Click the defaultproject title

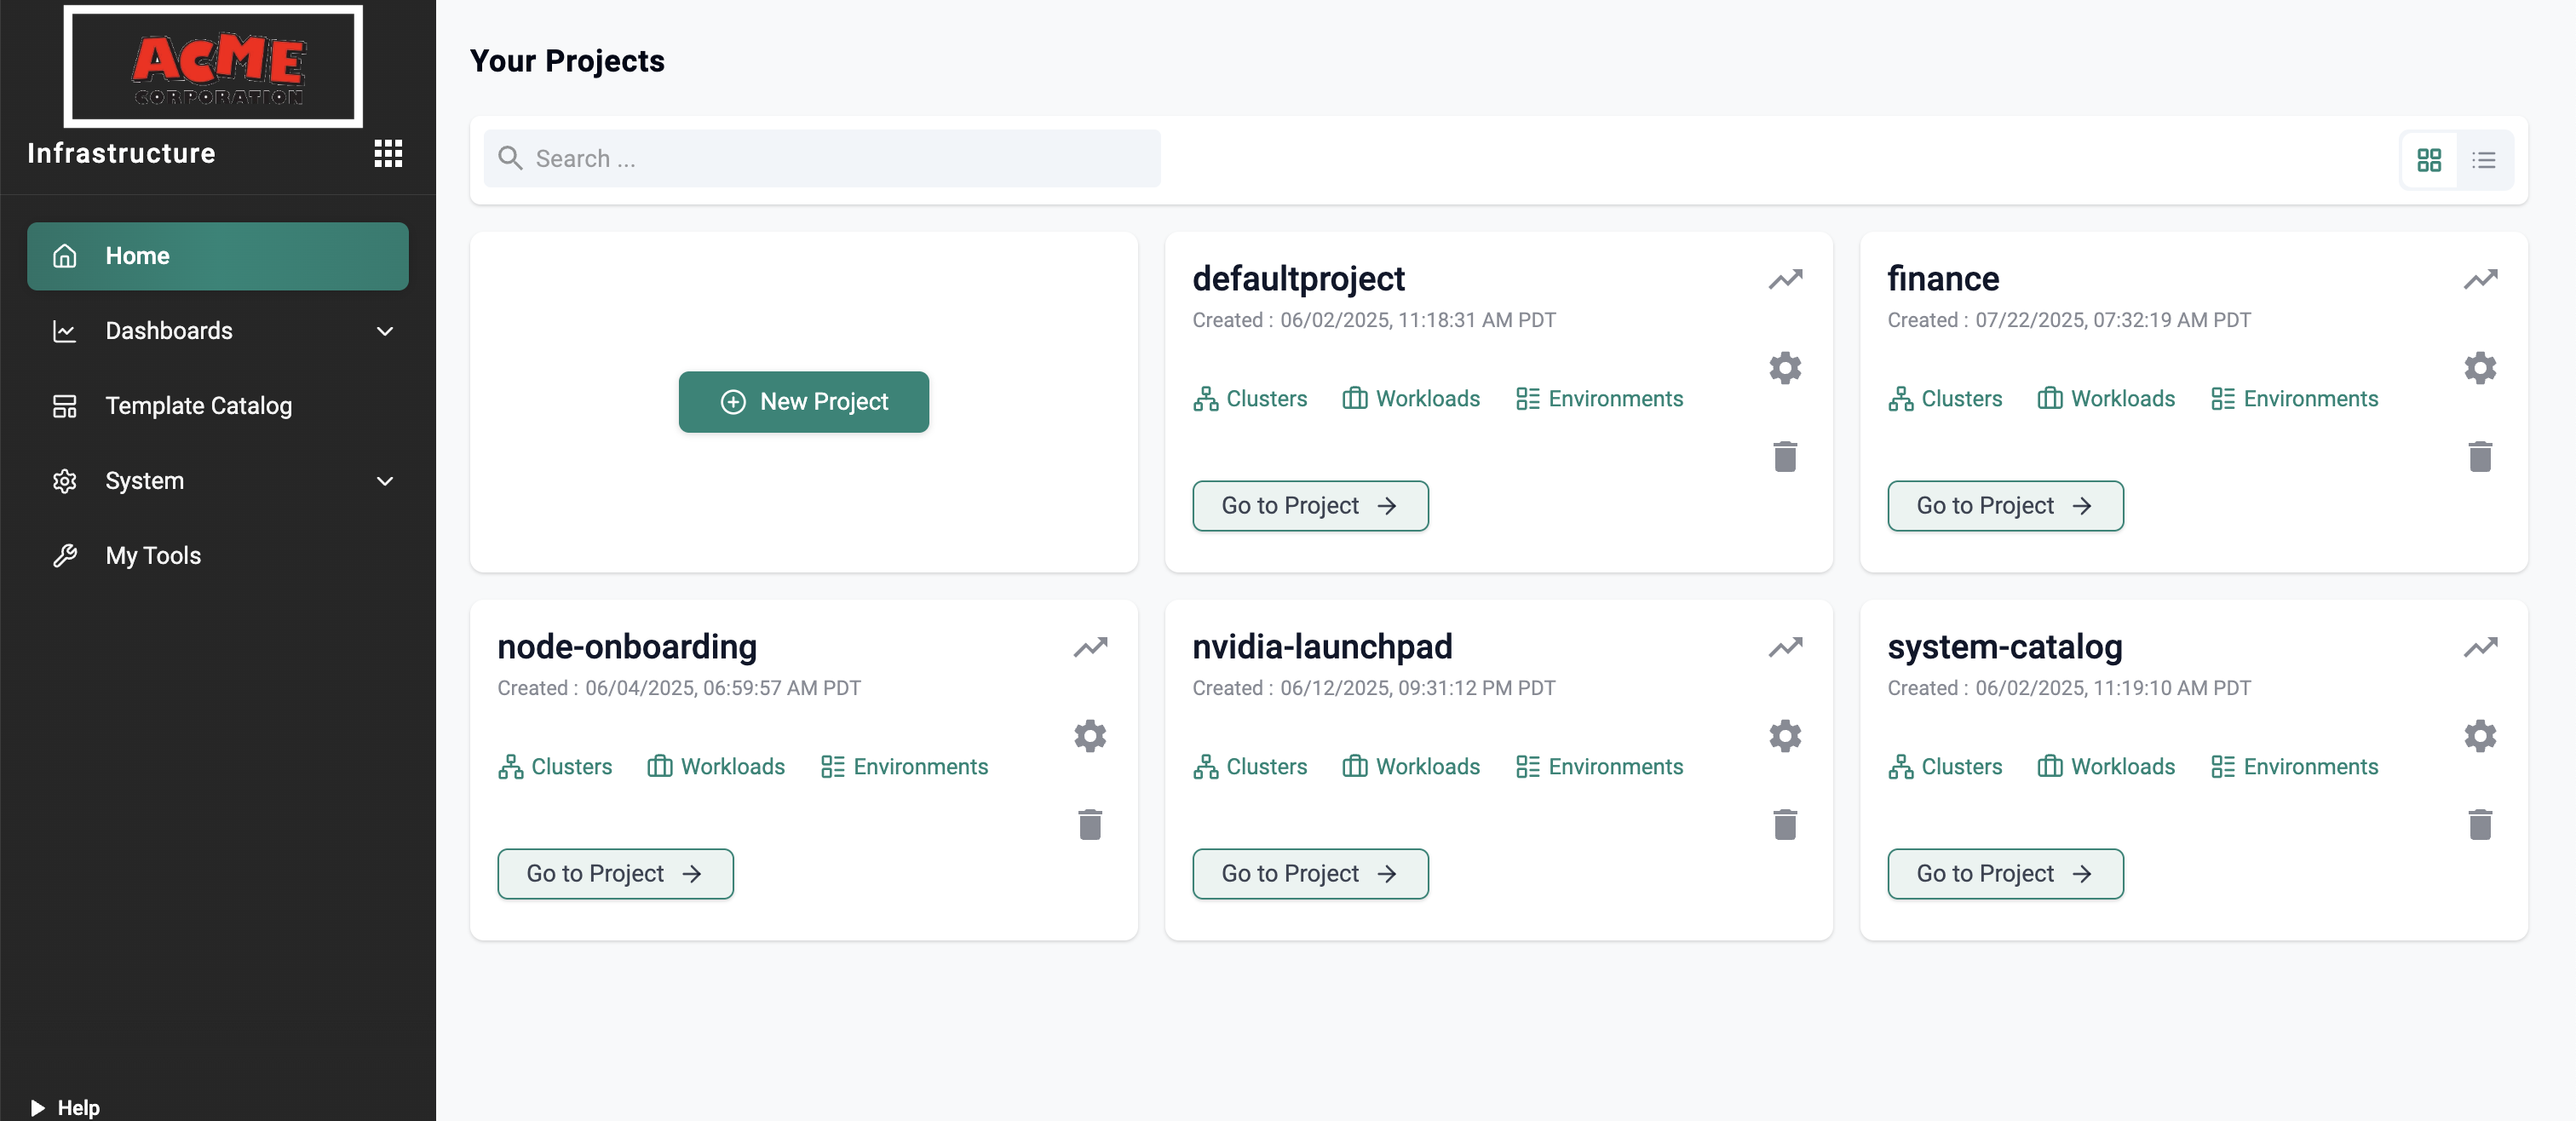point(1298,279)
